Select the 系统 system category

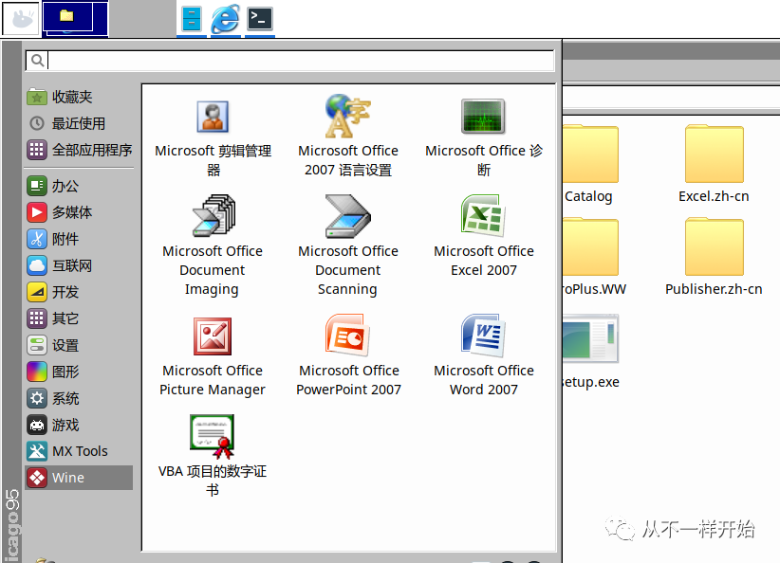(x=79, y=398)
